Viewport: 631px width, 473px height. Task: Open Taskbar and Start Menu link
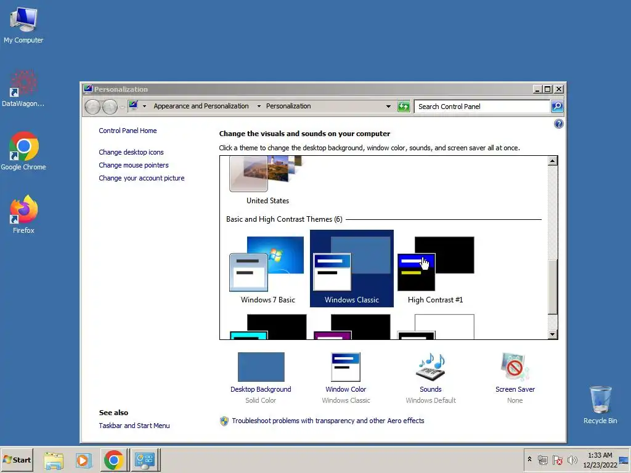[x=134, y=426]
